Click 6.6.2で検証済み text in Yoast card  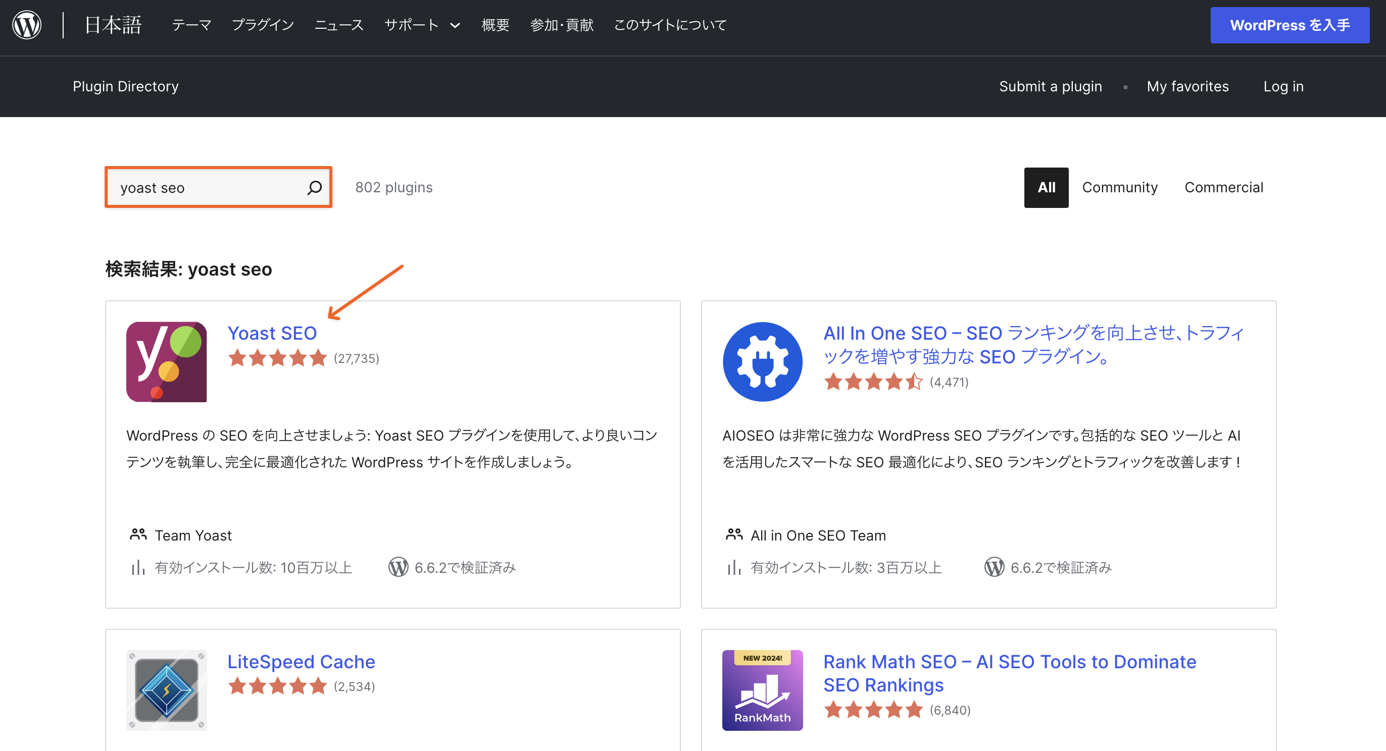pyautogui.click(x=465, y=568)
